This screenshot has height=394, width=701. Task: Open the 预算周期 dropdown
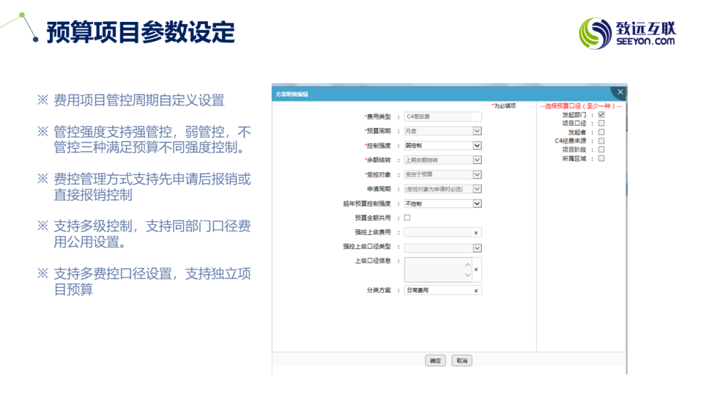[x=477, y=131]
